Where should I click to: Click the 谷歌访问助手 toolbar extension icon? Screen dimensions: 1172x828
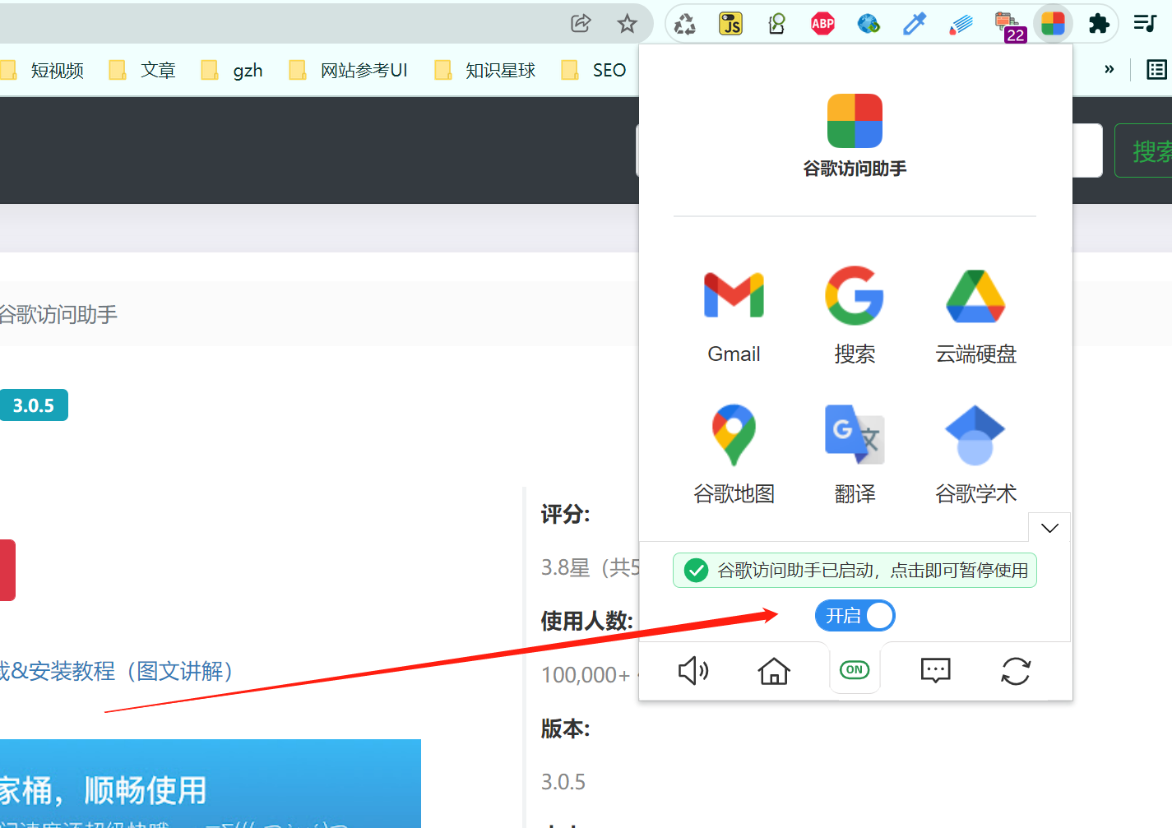(1053, 24)
